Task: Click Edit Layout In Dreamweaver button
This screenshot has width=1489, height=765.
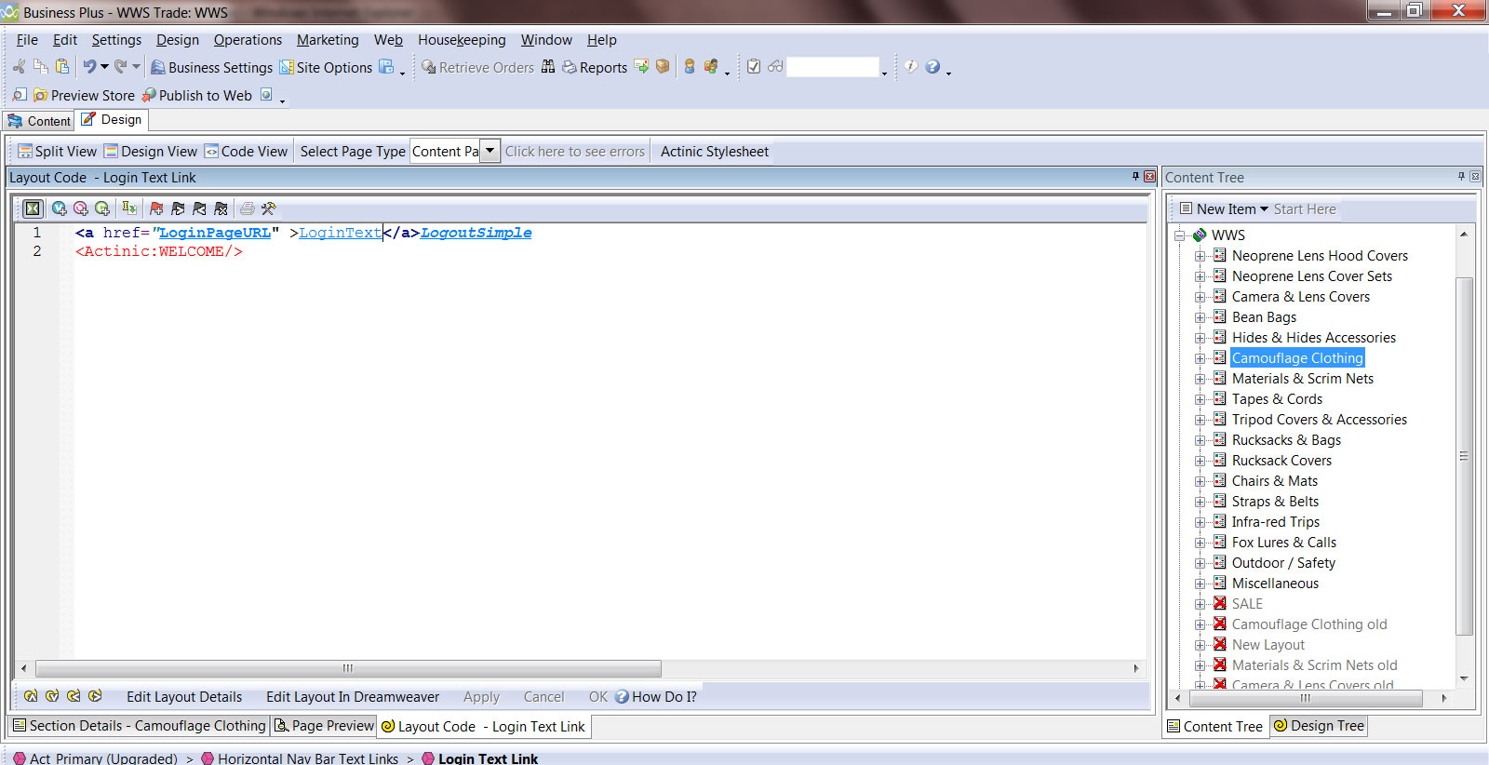Action: pyautogui.click(x=353, y=697)
